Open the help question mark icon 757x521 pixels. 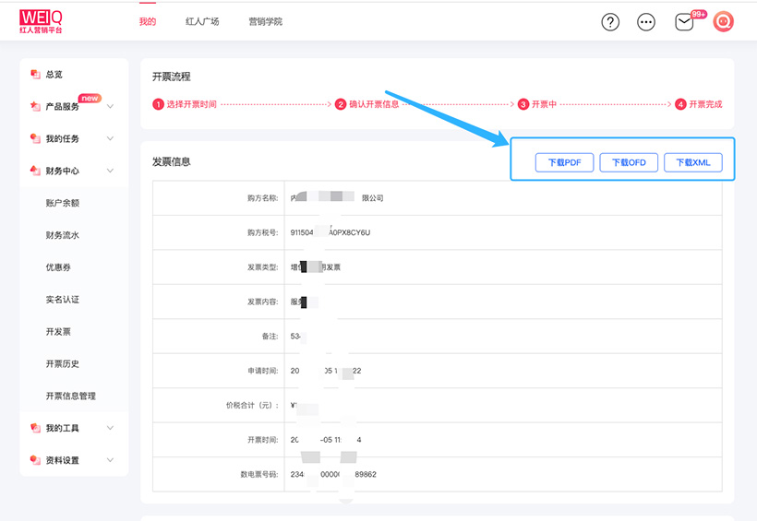tap(610, 22)
